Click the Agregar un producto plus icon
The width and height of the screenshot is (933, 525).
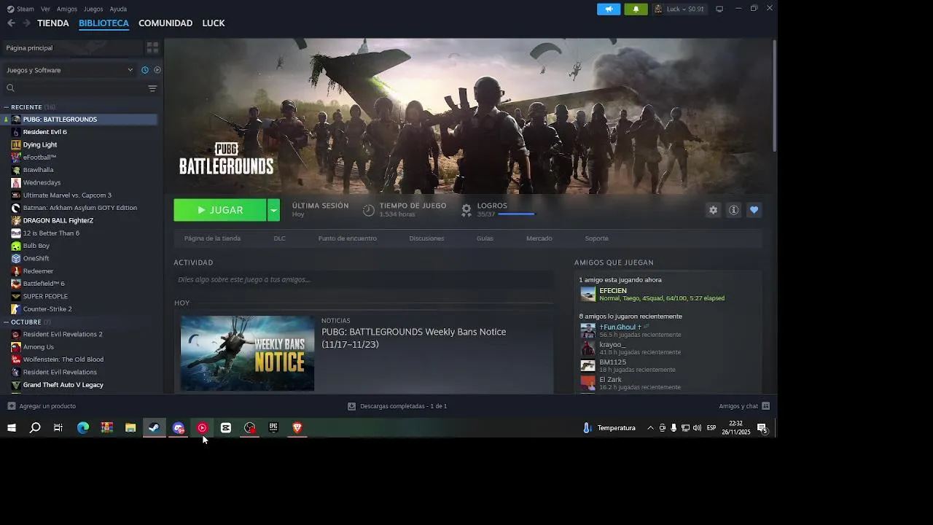(11, 406)
